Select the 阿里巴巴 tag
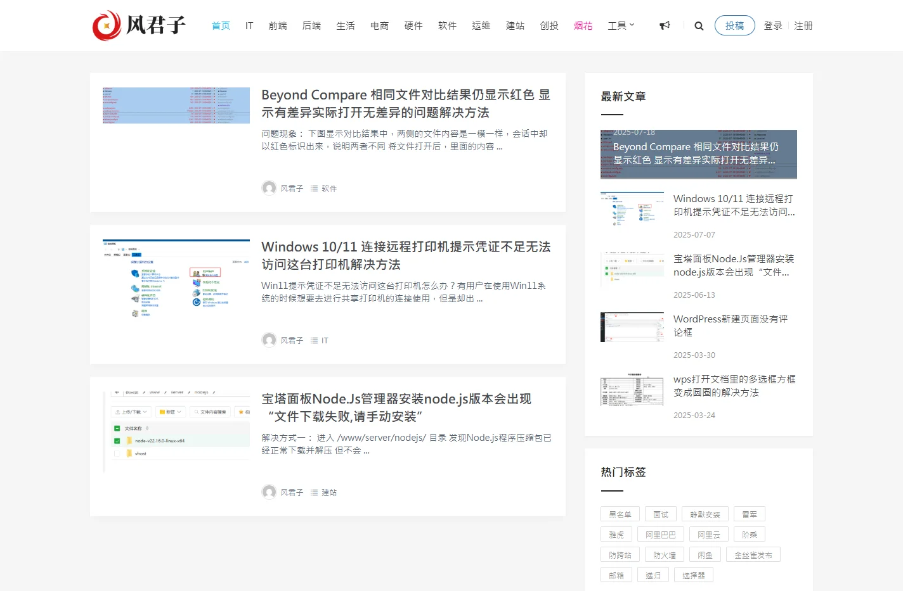Screen dimensions: 903x591 [x=661, y=534]
